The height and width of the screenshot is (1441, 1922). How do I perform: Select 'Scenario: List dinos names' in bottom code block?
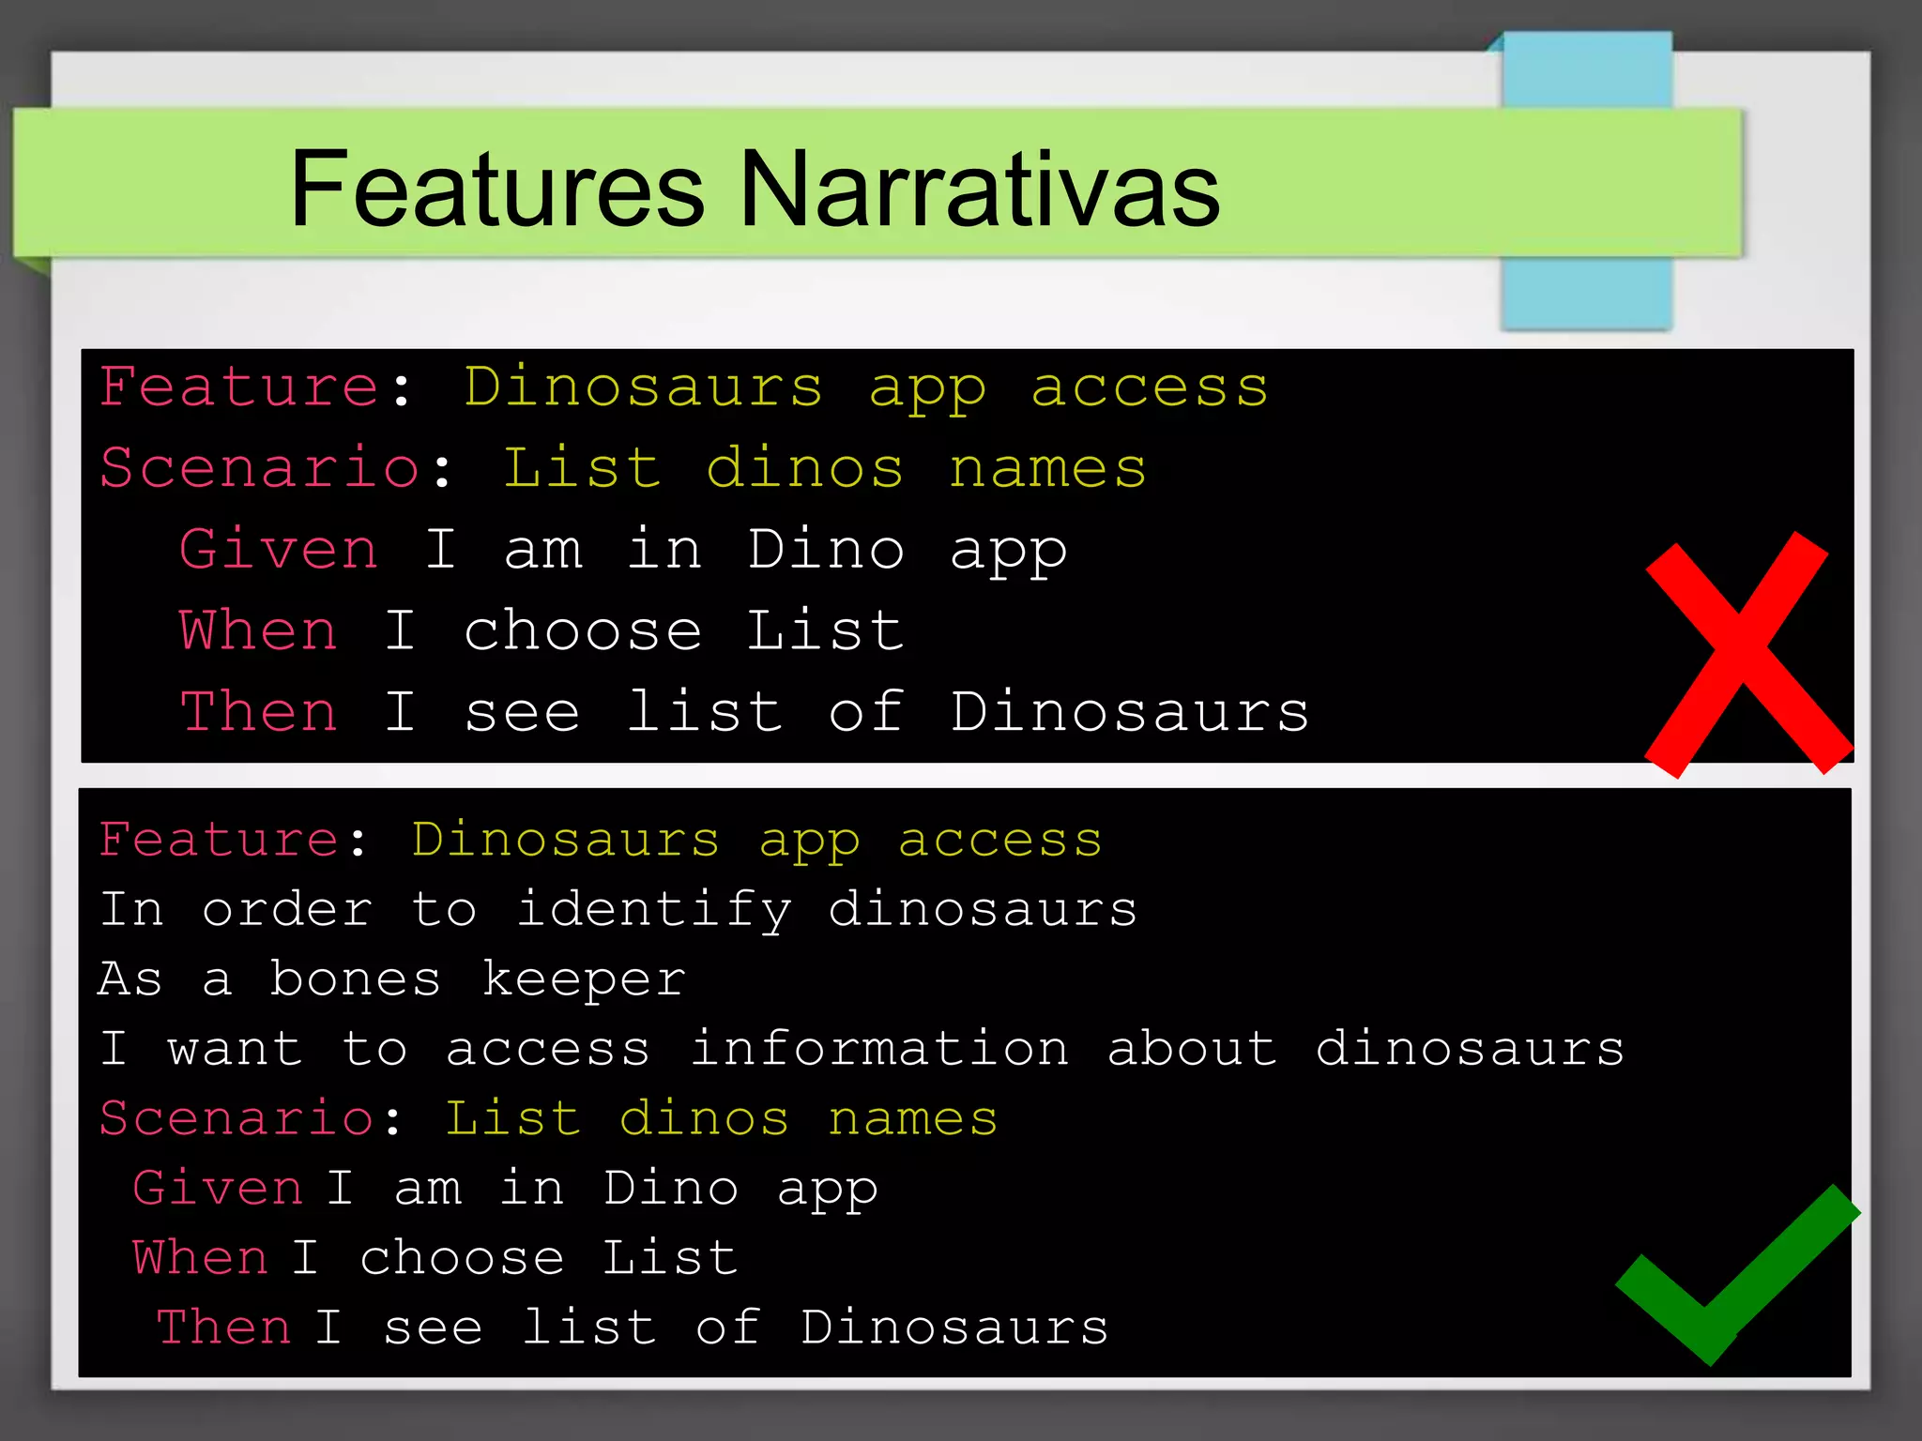(x=549, y=1118)
